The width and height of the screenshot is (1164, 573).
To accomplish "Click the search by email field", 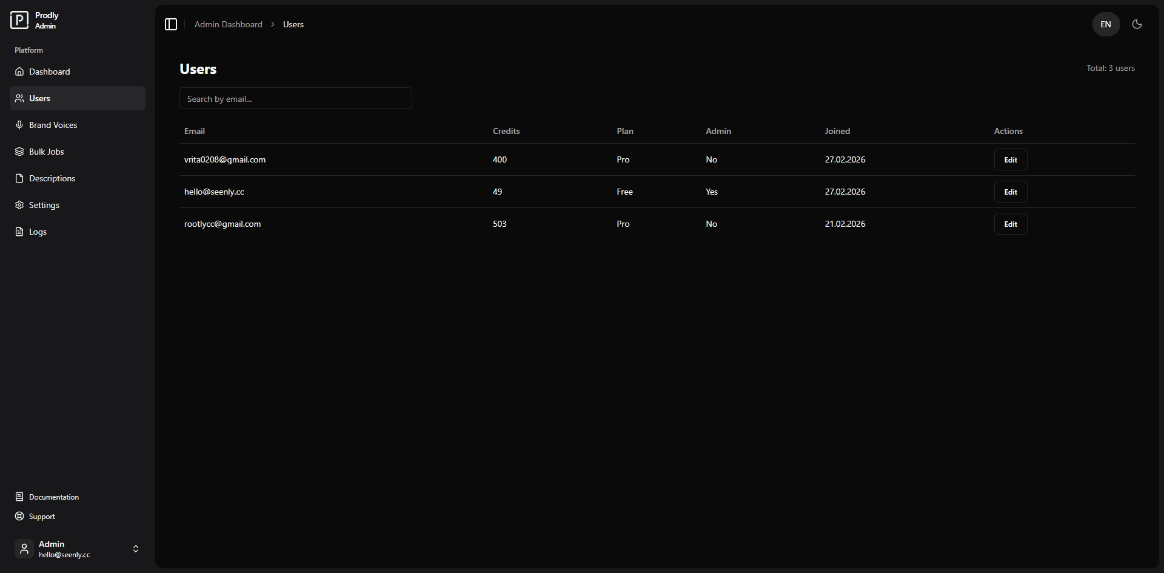I will coord(295,98).
